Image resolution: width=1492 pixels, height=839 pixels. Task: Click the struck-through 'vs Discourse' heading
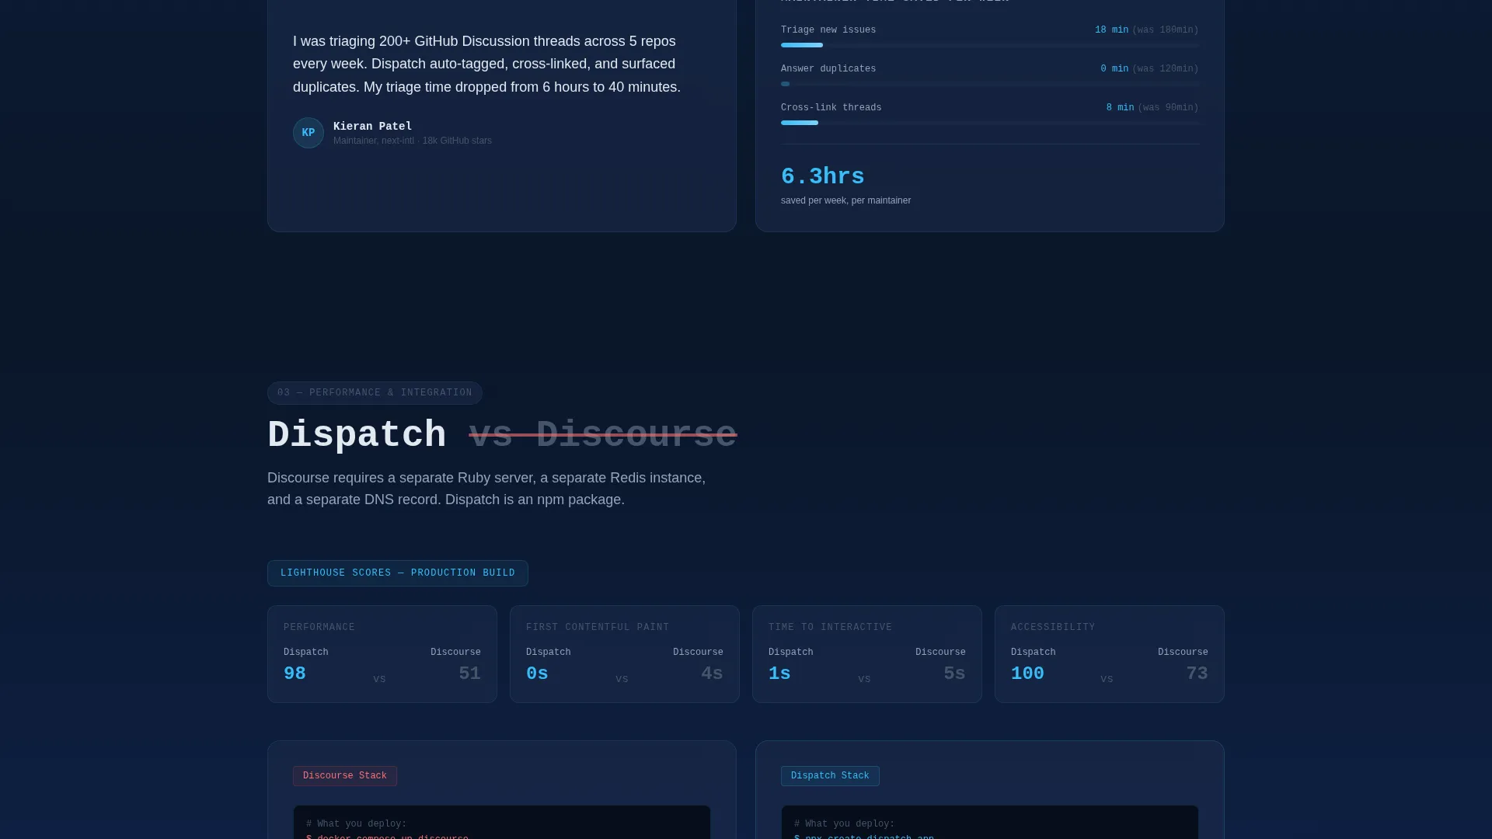pos(603,435)
